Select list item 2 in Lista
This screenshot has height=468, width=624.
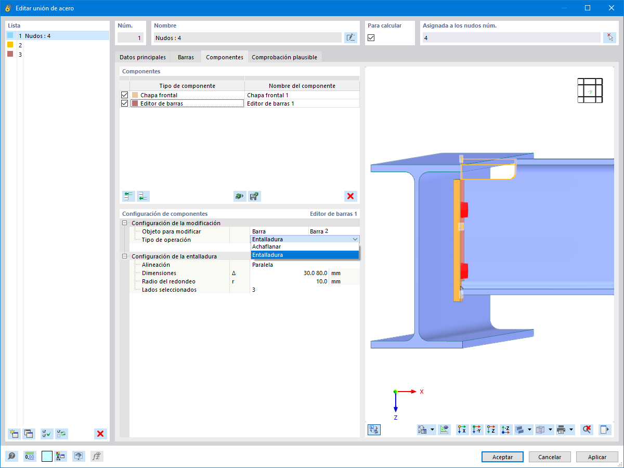[58, 45]
